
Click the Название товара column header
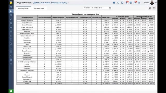pos(27,17)
